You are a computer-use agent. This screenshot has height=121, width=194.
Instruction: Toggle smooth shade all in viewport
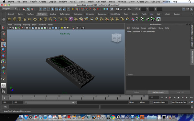[x=53, y=28]
